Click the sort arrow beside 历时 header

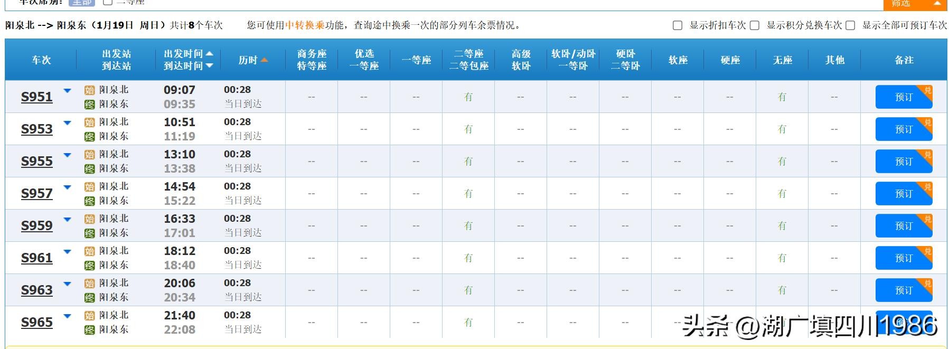click(x=264, y=60)
